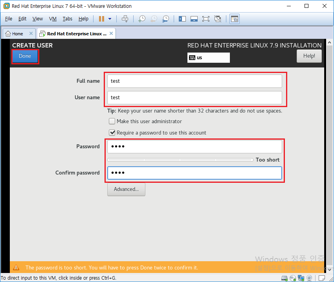
Task: Toggle the library sidebar view icon
Action: (x=182, y=19)
